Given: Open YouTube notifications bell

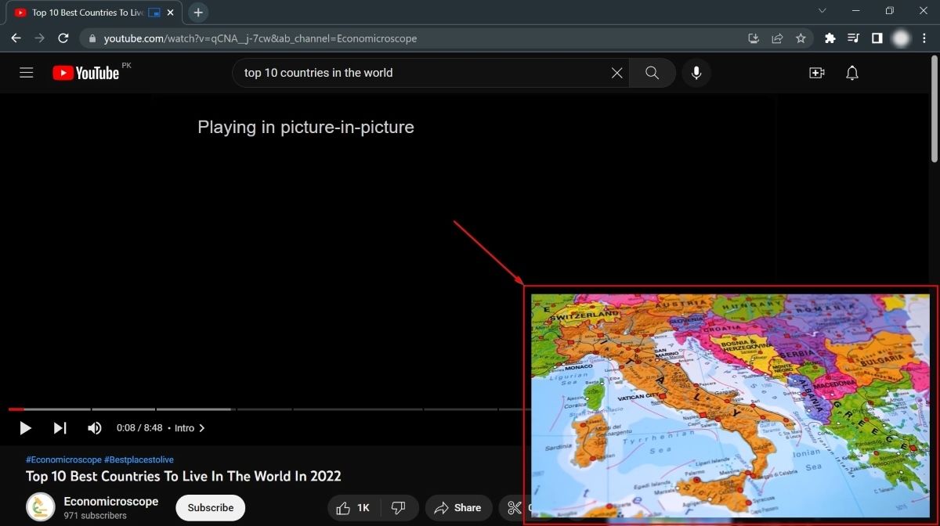Looking at the screenshot, I should click(851, 72).
